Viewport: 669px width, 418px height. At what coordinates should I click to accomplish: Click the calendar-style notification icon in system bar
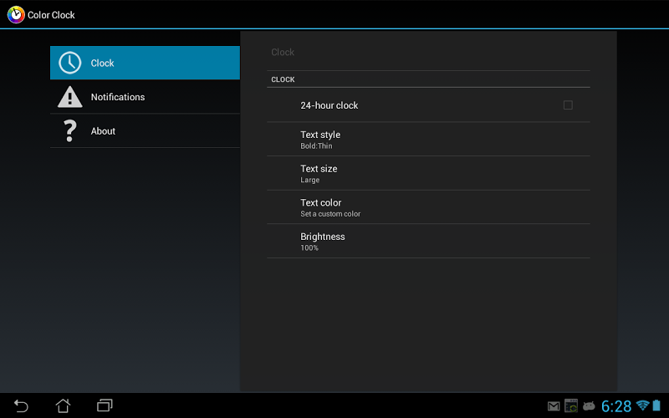click(x=571, y=405)
